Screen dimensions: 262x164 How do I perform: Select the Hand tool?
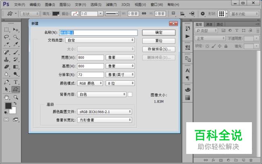7,97
